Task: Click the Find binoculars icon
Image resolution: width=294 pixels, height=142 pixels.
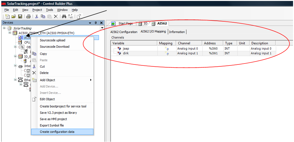Action: coord(63,16)
